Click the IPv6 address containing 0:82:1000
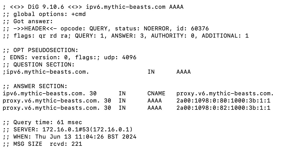Viewport: 284px width, 153px height. [x=223, y=108]
